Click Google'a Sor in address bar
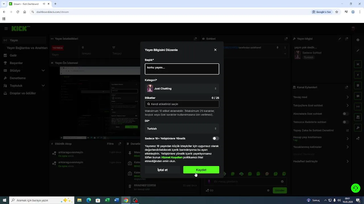This screenshot has height=204, width=364. click(322, 12)
